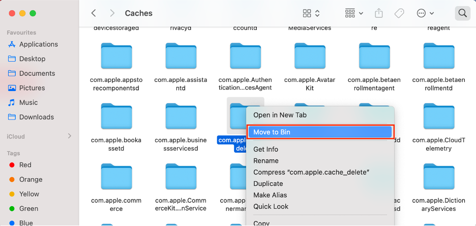Open the More actions ellipsis menu
The width and height of the screenshot is (476, 226).
[x=425, y=13]
